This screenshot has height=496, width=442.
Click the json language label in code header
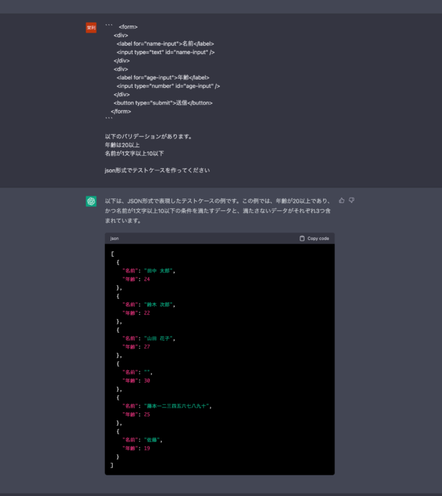point(114,238)
